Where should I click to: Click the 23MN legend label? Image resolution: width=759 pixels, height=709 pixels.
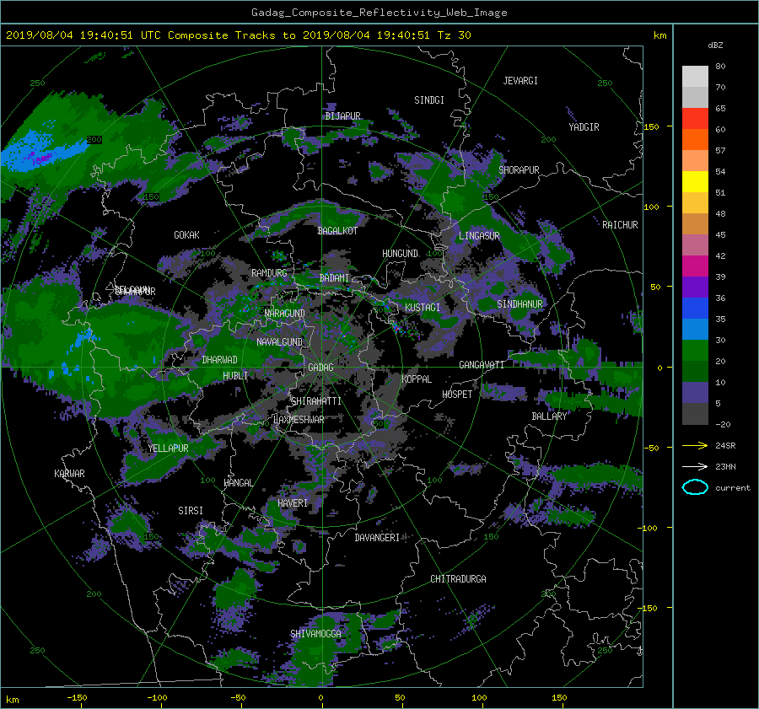click(x=725, y=466)
